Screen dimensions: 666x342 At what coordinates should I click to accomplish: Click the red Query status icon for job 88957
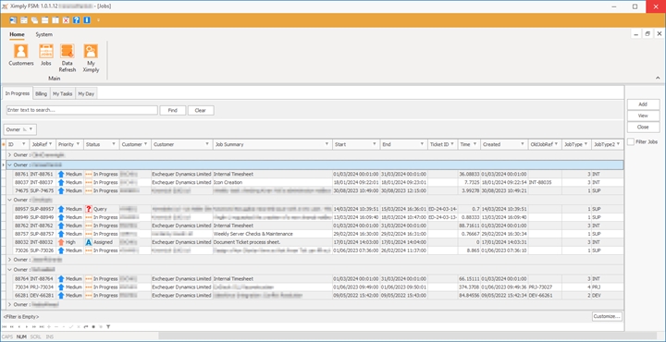[x=89, y=209]
